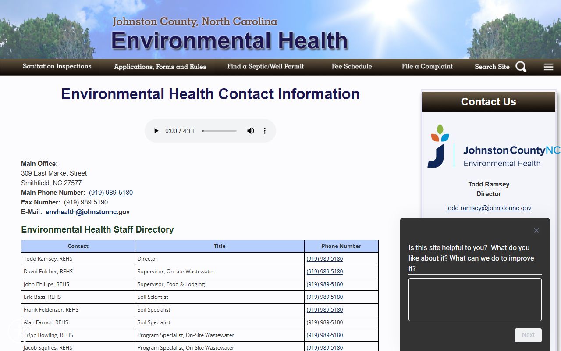Viewport: 561px width, 351px height.
Task: Click Frank Feldenzer's phone number
Action: [325, 310]
